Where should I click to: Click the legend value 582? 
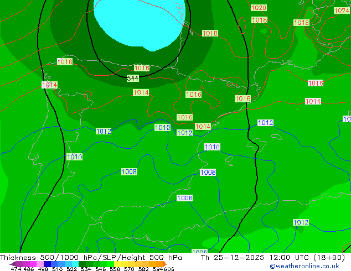point(143,269)
